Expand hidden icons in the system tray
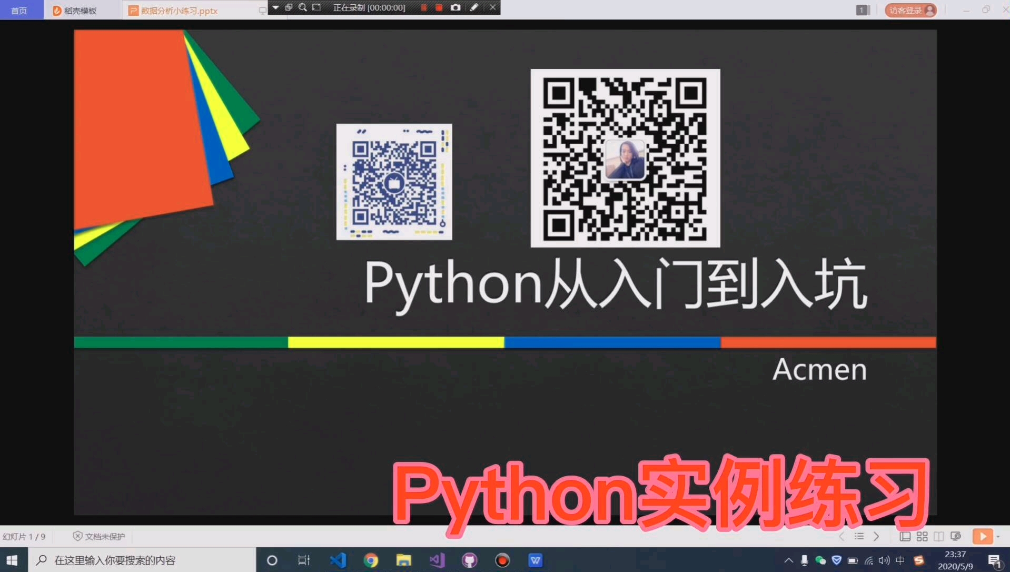 (x=788, y=560)
